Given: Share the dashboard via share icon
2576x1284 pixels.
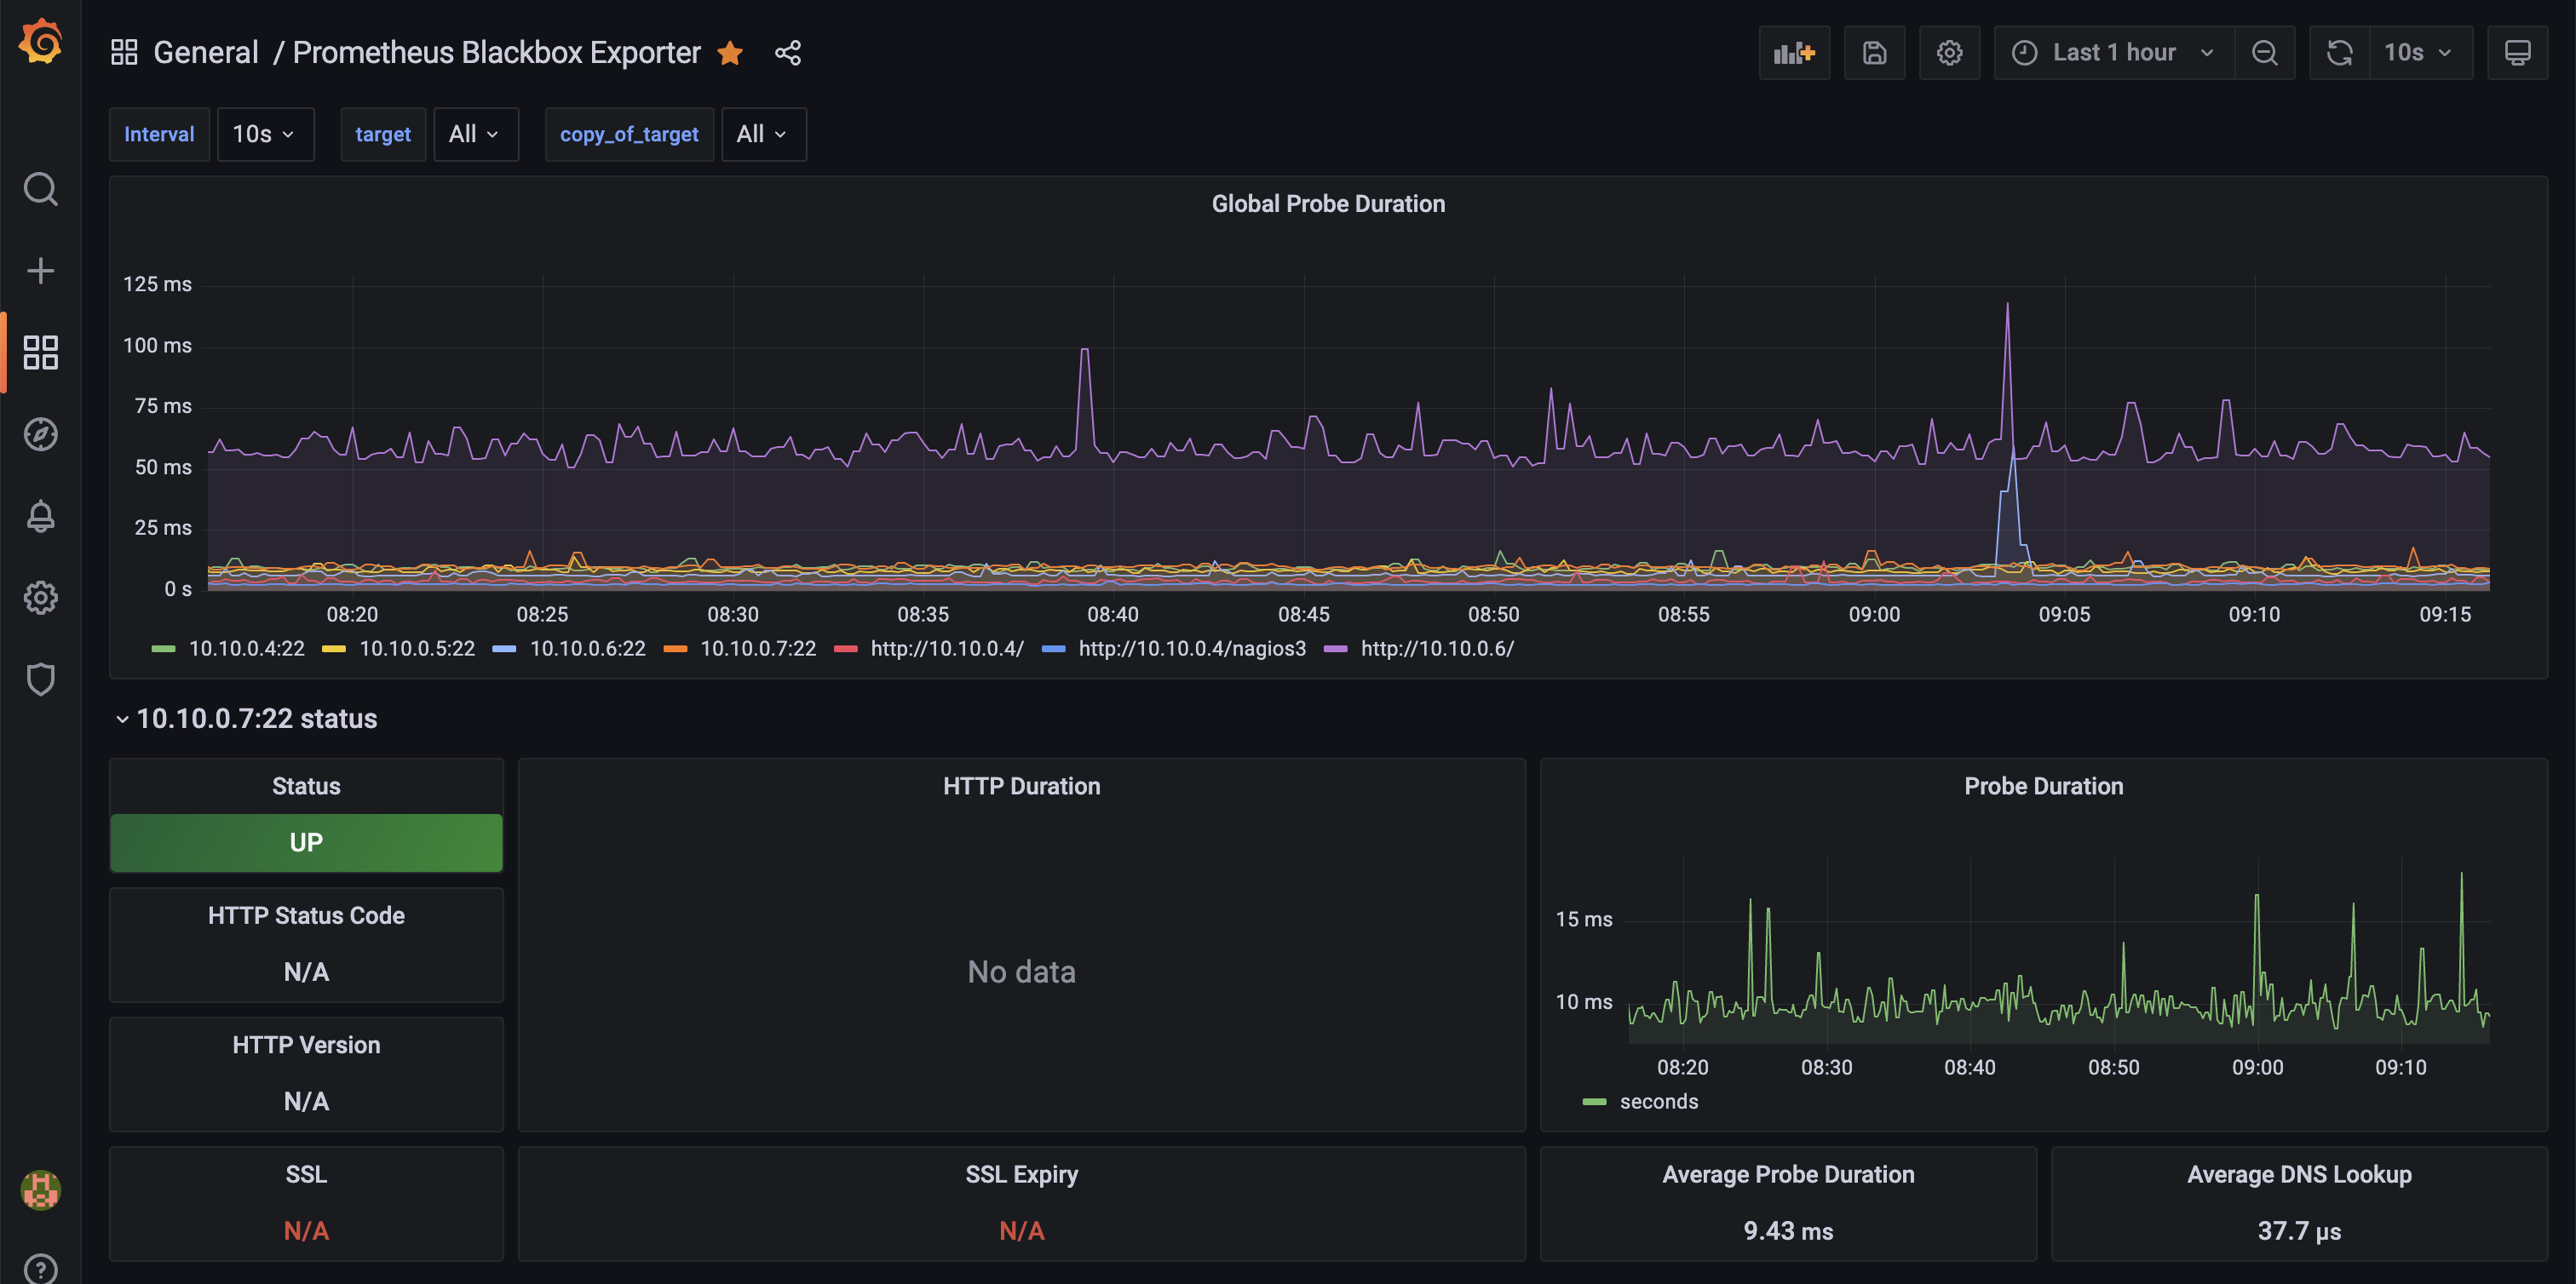Looking at the screenshot, I should (x=788, y=53).
